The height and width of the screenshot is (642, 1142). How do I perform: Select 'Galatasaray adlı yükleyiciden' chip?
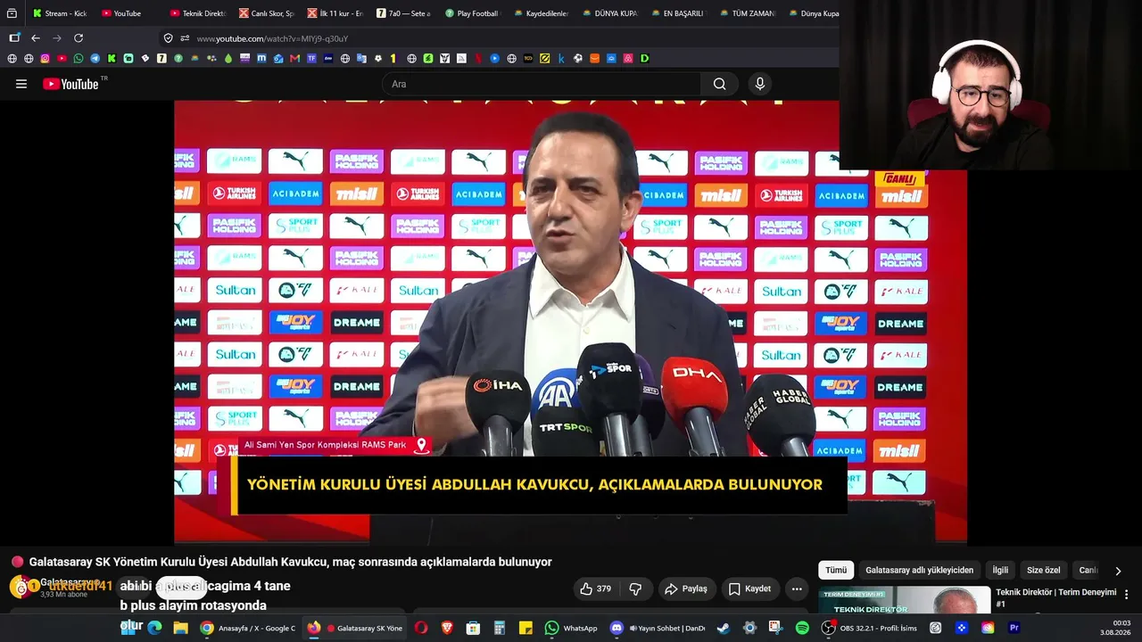(919, 570)
